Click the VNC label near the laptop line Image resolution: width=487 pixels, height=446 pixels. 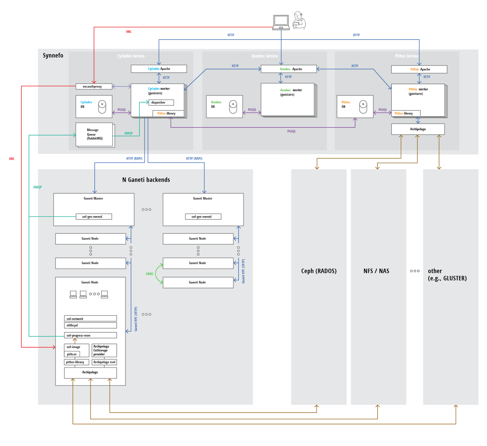129,32
